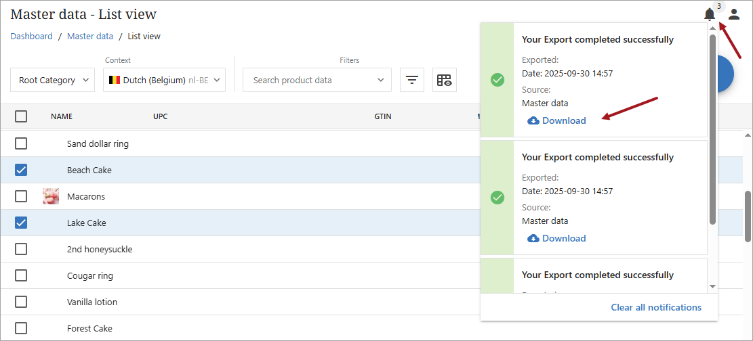Image resolution: width=753 pixels, height=341 pixels.
Task: Open the table column view settings icon
Action: (x=444, y=80)
